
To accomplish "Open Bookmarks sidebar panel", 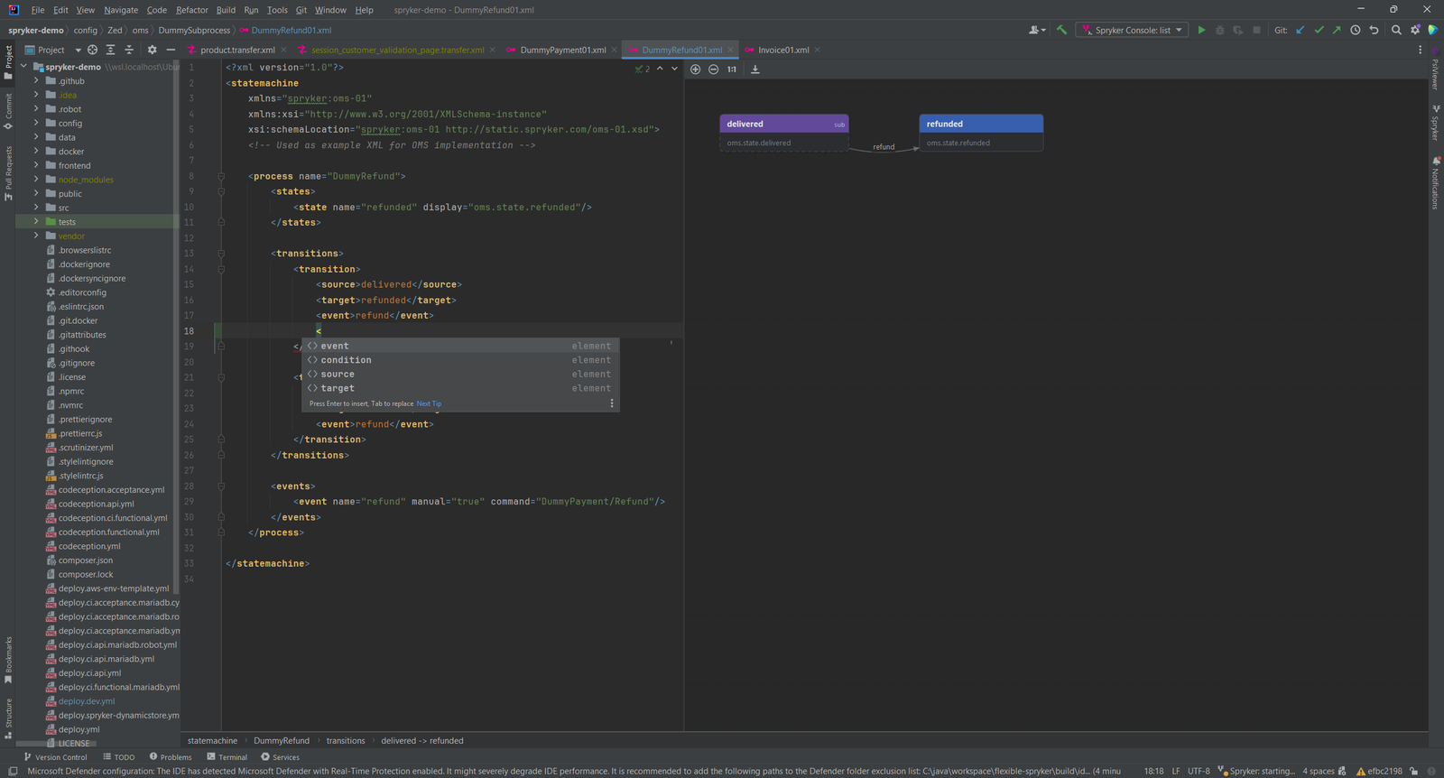I will click(x=8, y=660).
